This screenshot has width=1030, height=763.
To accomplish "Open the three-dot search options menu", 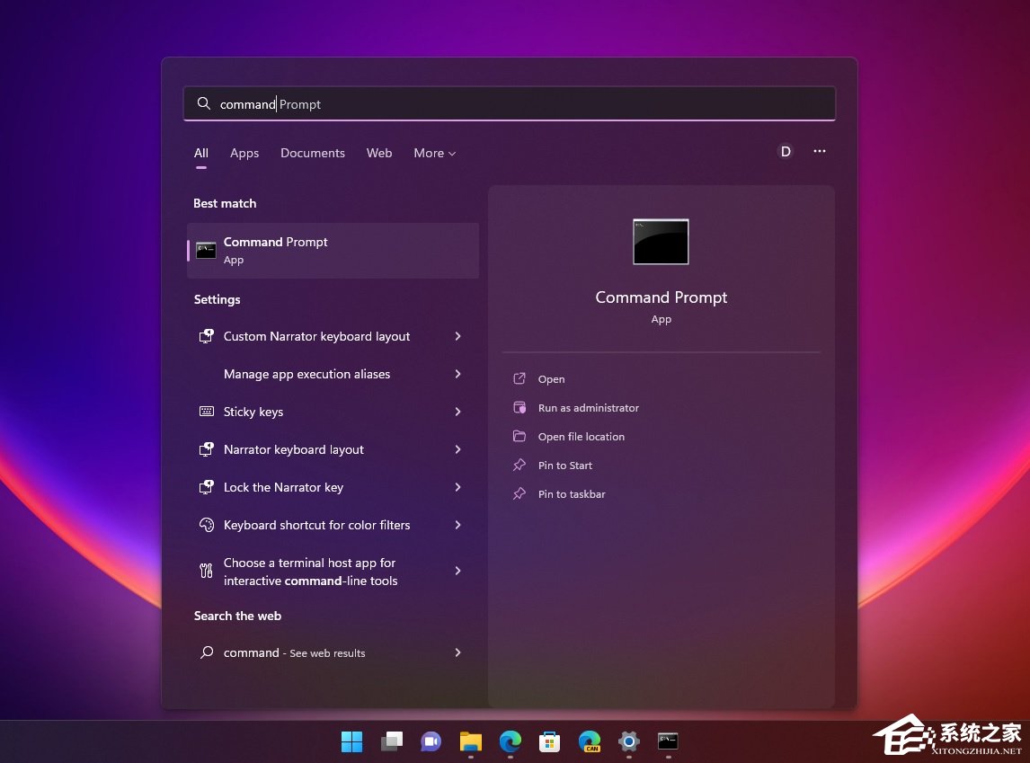I will 820,152.
